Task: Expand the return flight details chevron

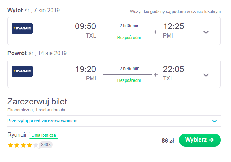Action: (x=206, y=75)
